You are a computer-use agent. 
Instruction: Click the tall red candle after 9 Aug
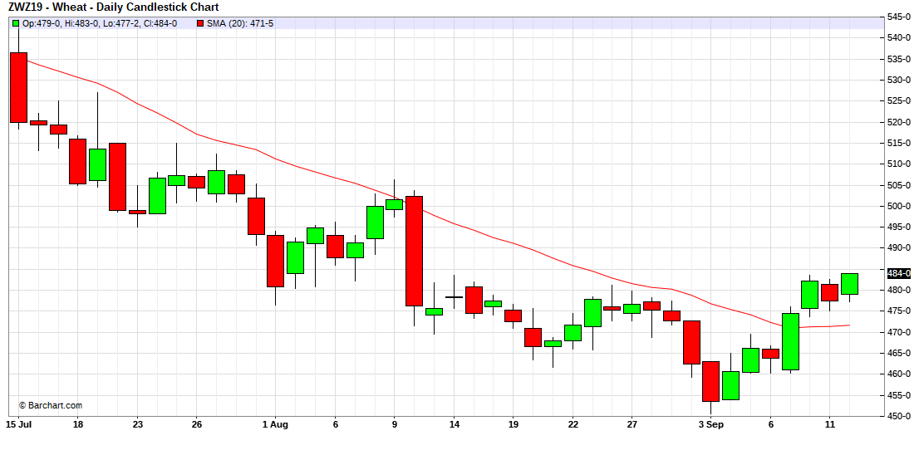click(x=415, y=251)
